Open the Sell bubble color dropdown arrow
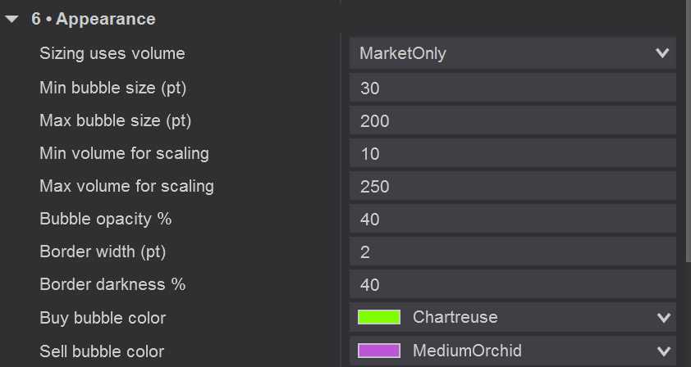This screenshot has width=691, height=367. point(662,351)
